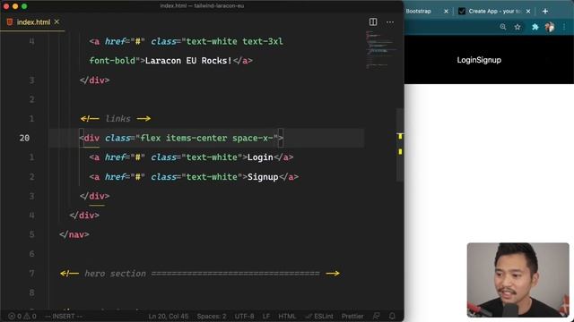Click the split editor icon
The height and width of the screenshot is (322, 574).
(x=373, y=21)
